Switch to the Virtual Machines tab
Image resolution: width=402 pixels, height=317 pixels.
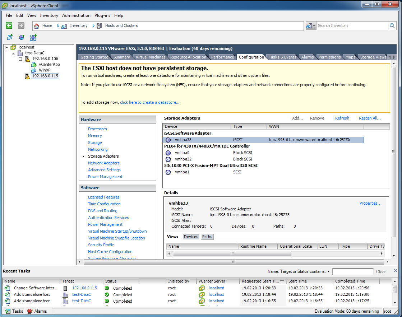pyautogui.click(x=151, y=57)
